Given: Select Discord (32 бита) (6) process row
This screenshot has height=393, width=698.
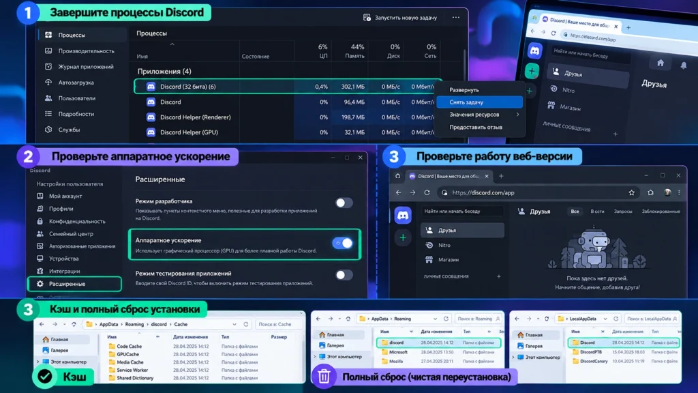Looking at the screenshot, I should 287,87.
